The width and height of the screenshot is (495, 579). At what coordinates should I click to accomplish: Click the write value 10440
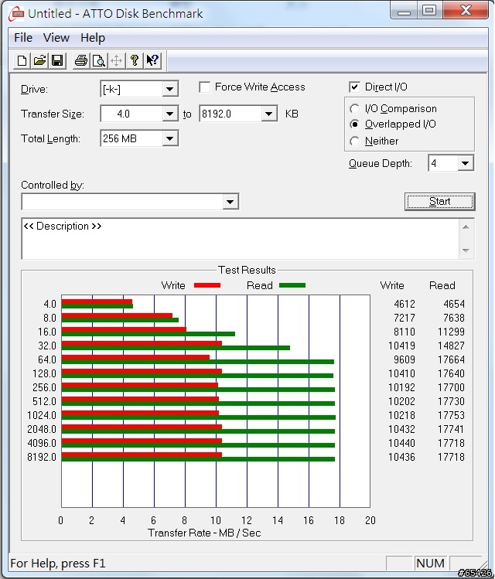(401, 443)
